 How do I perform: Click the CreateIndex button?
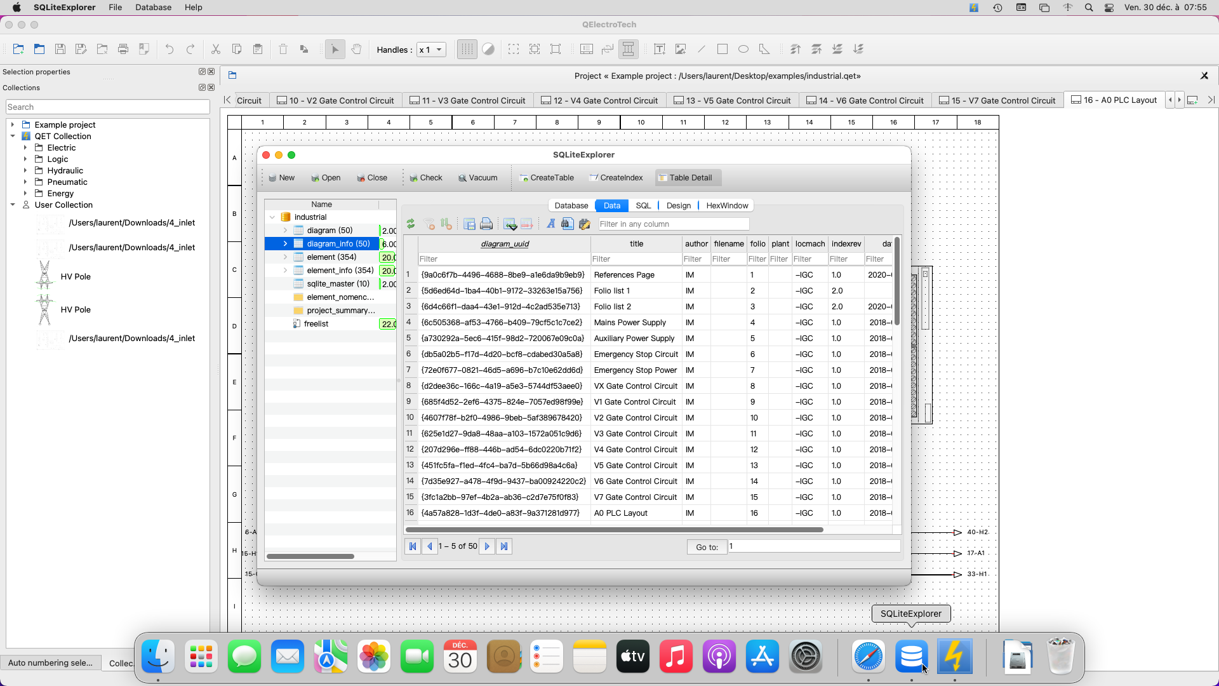pyautogui.click(x=616, y=178)
